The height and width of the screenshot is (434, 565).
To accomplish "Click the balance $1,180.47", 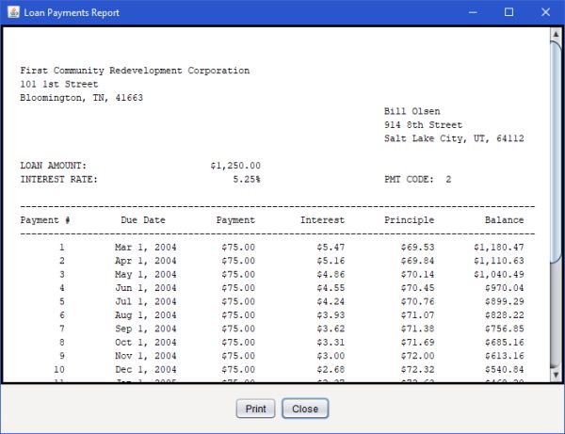I will pyautogui.click(x=499, y=248).
